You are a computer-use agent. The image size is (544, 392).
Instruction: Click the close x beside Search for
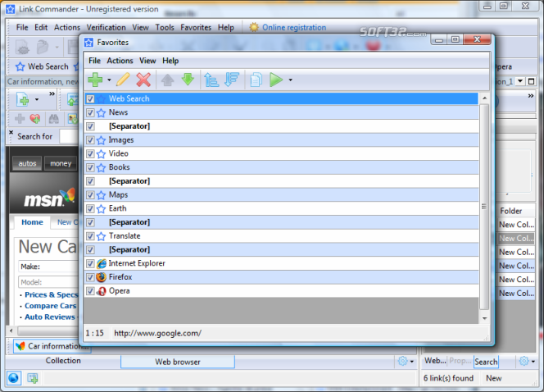[x=11, y=132]
